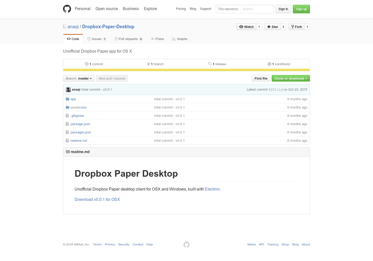Click the yellow language bar
The image size is (373, 261).
186,70
